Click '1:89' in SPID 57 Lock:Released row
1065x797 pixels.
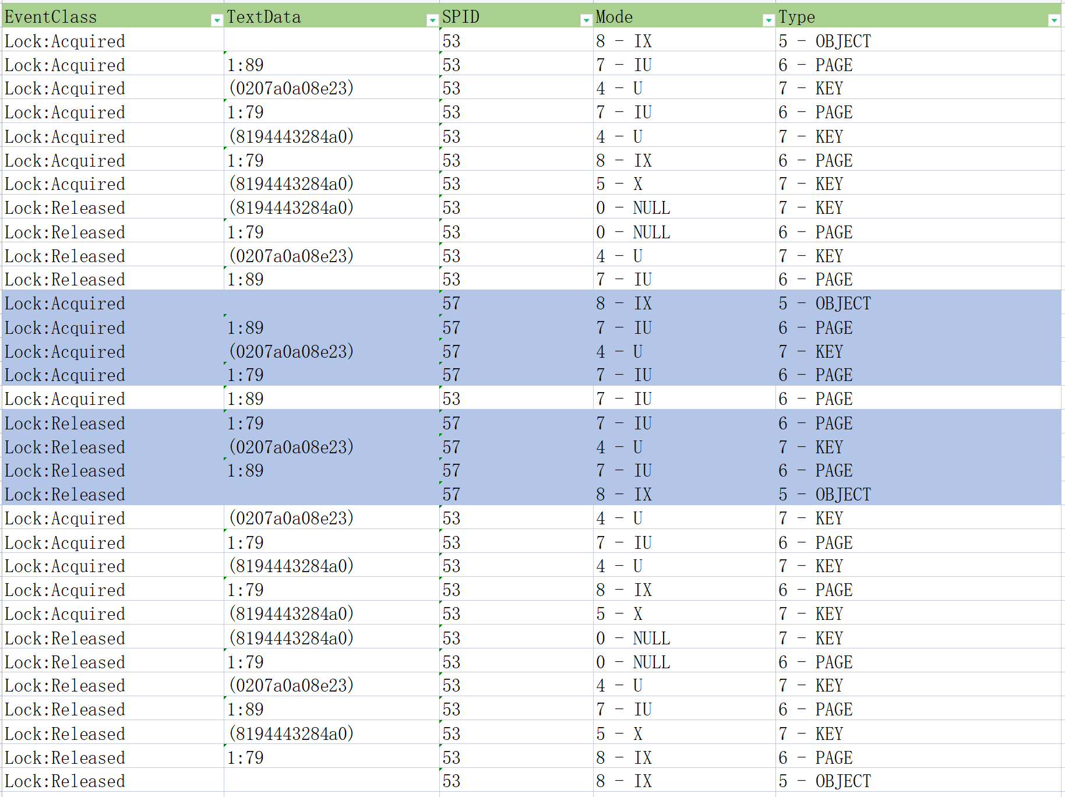pyautogui.click(x=245, y=471)
